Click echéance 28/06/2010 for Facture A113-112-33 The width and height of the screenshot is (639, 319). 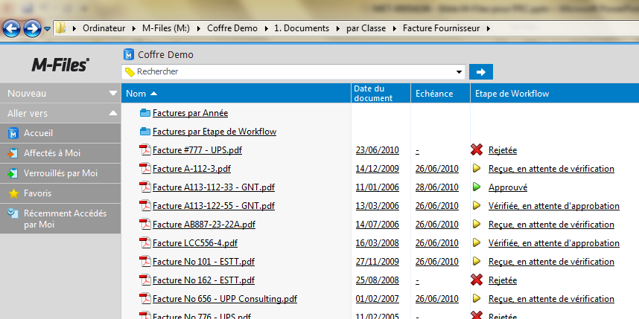tap(437, 187)
